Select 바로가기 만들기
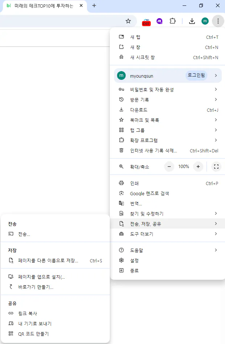Screen dimensions: 225x344 click(55, 287)
